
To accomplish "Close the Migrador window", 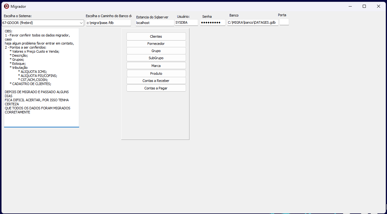I will coord(379,6).
